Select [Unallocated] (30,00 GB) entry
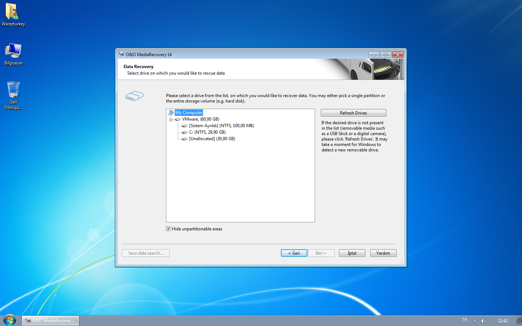This screenshot has height=326, width=522. coord(212,139)
